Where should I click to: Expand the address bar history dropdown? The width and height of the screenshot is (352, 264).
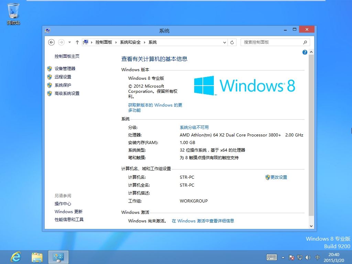pos(224,42)
